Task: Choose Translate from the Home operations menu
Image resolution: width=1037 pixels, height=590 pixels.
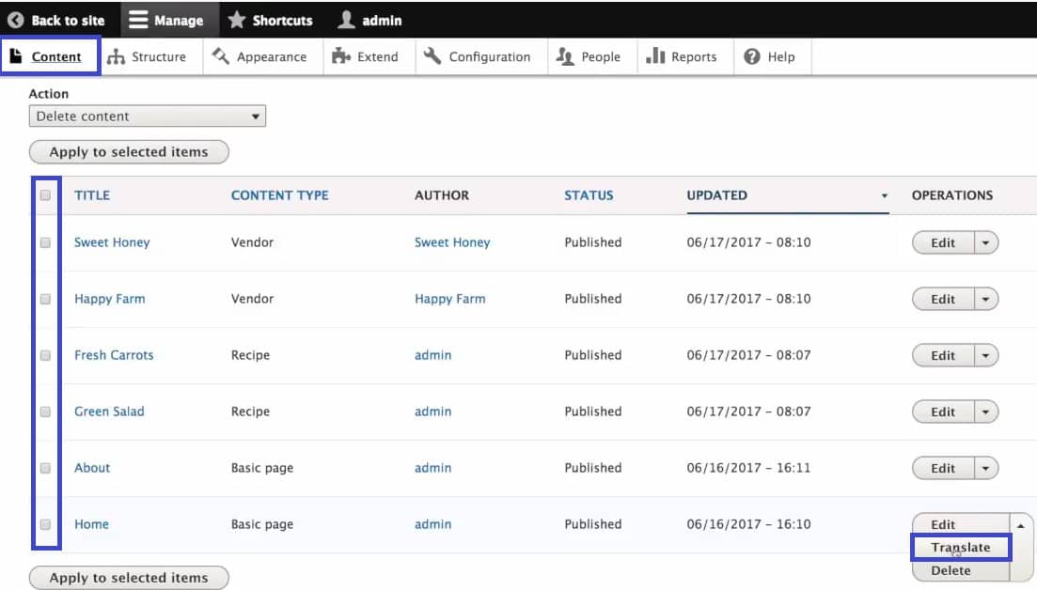Action: (x=961, y=547)
